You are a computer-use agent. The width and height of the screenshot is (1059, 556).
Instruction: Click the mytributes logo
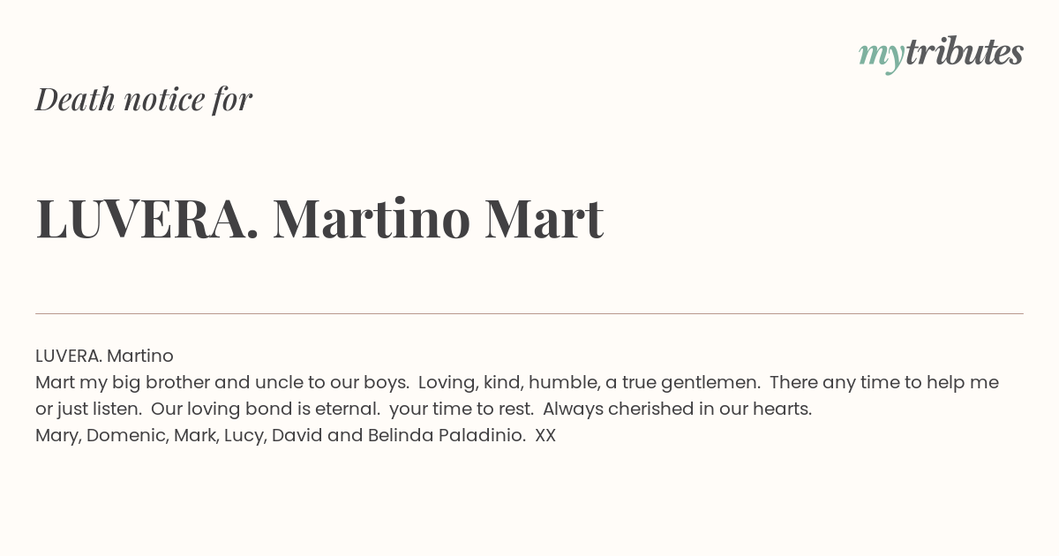point(941,54)
